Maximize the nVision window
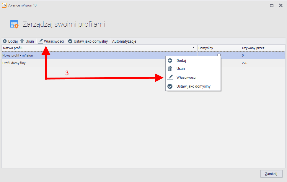The height and width of the screenshot is (182, 287). pos(271,5)
